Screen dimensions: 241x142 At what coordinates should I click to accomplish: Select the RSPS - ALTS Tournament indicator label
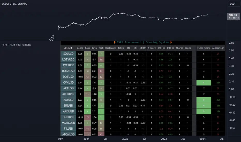click(16, 45)
